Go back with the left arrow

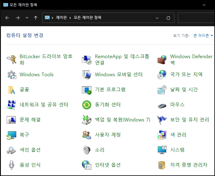pyautogui.click(x=7, y=18)
